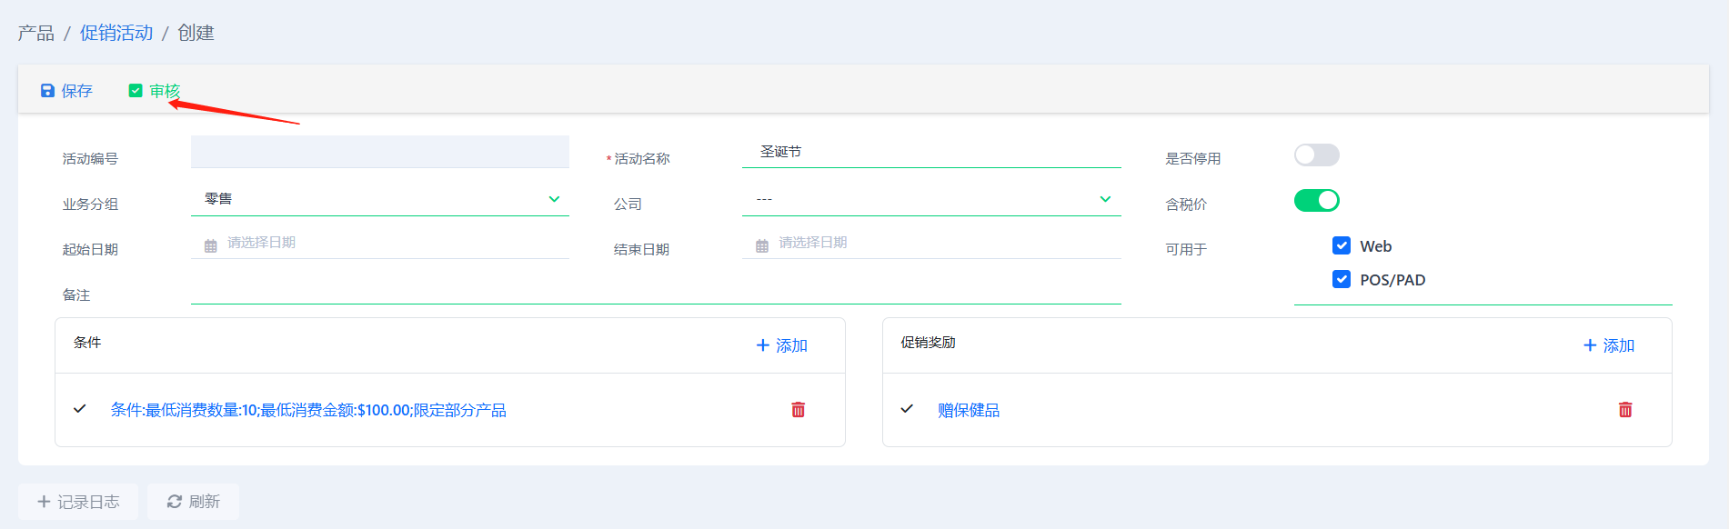Click checkmark icon beside 赠保健品 row

tap(907, 409)
